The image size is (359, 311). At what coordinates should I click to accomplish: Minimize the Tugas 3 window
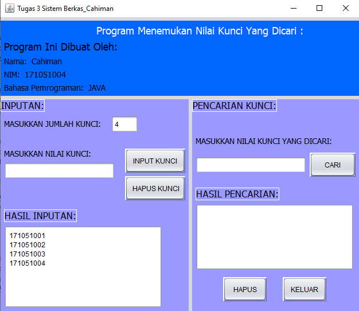point(294,9)
